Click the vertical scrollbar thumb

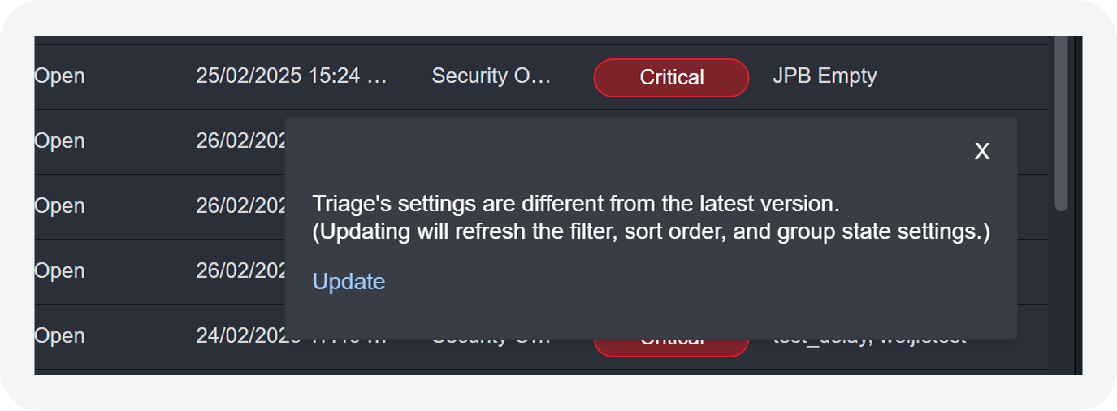(1061, 122)
